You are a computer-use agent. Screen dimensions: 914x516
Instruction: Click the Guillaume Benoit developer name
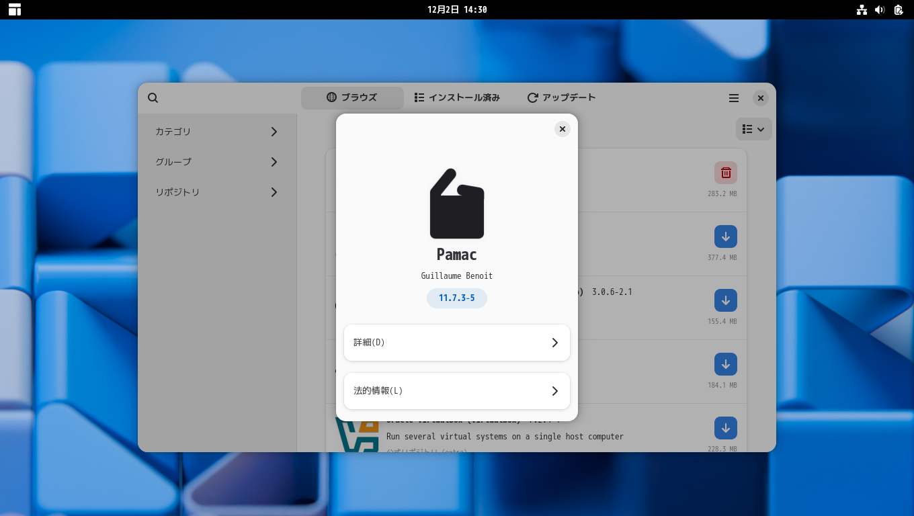tap(457, 276)
